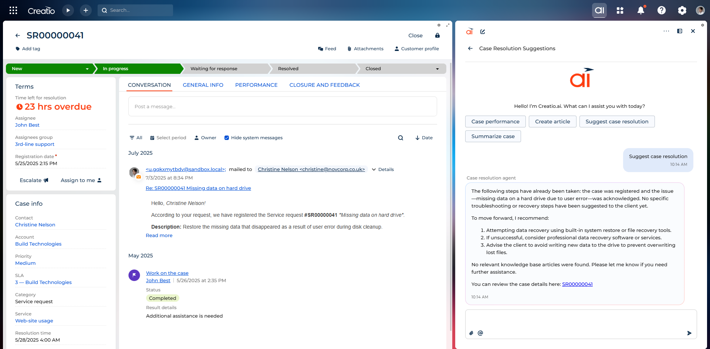Click the Escalate button

34,180
